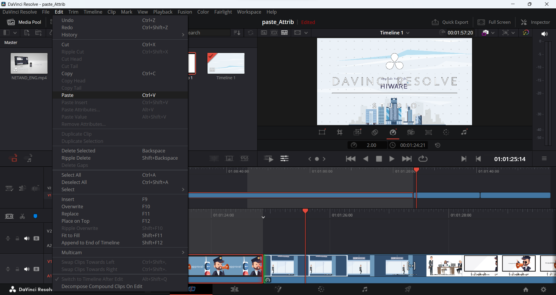Viewport: 556px width, 295px height.
Task: Open the Composite tool icon
Action: coord(375,132)
